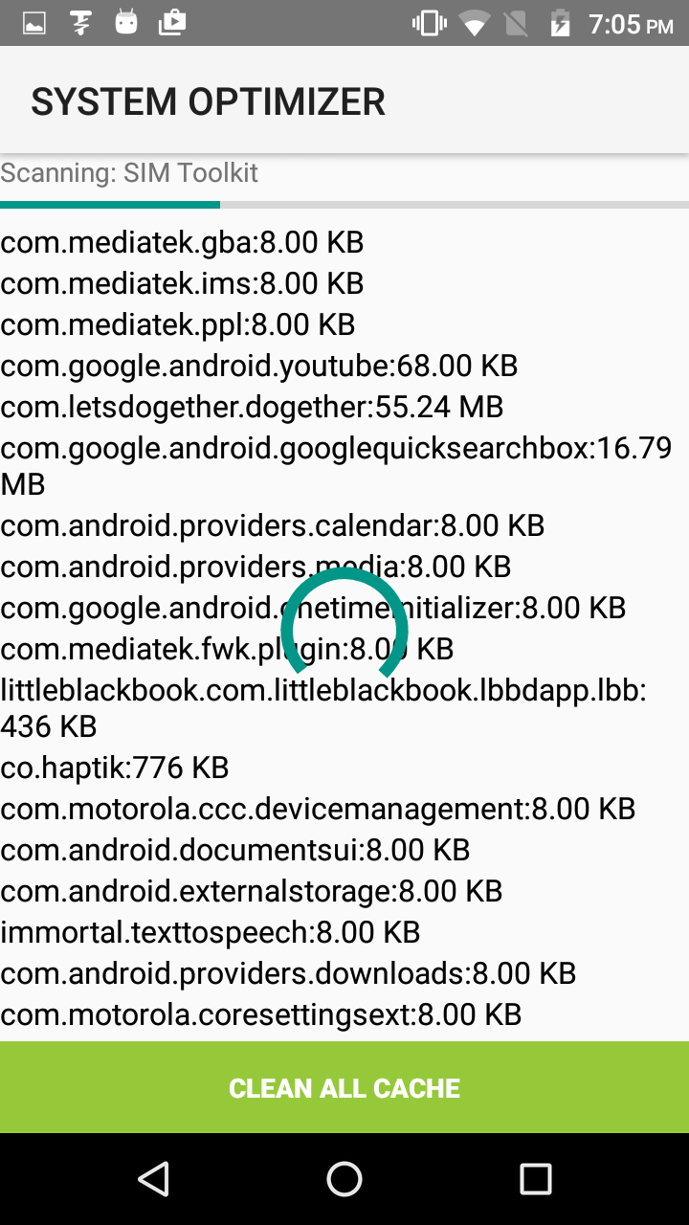Tap the Wi-Fi signal status icon

coord(474,23)
